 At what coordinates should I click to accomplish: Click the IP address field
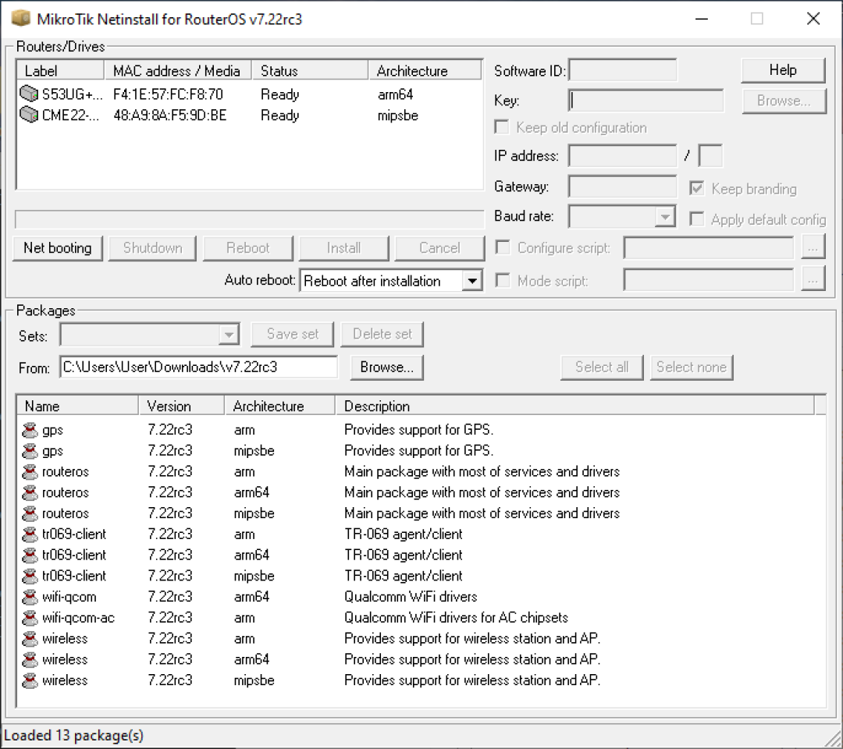click(x=623, y=156)
